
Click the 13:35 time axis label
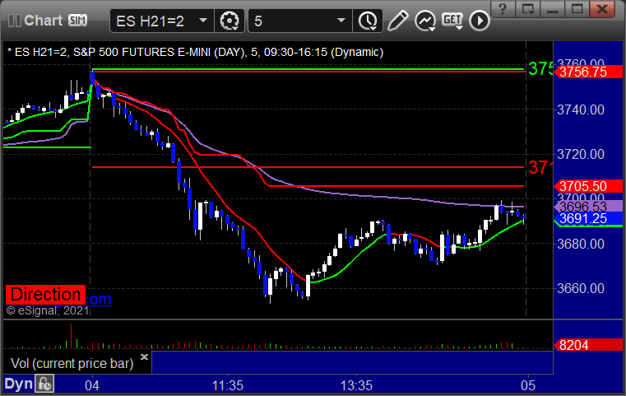pos(356,386)
